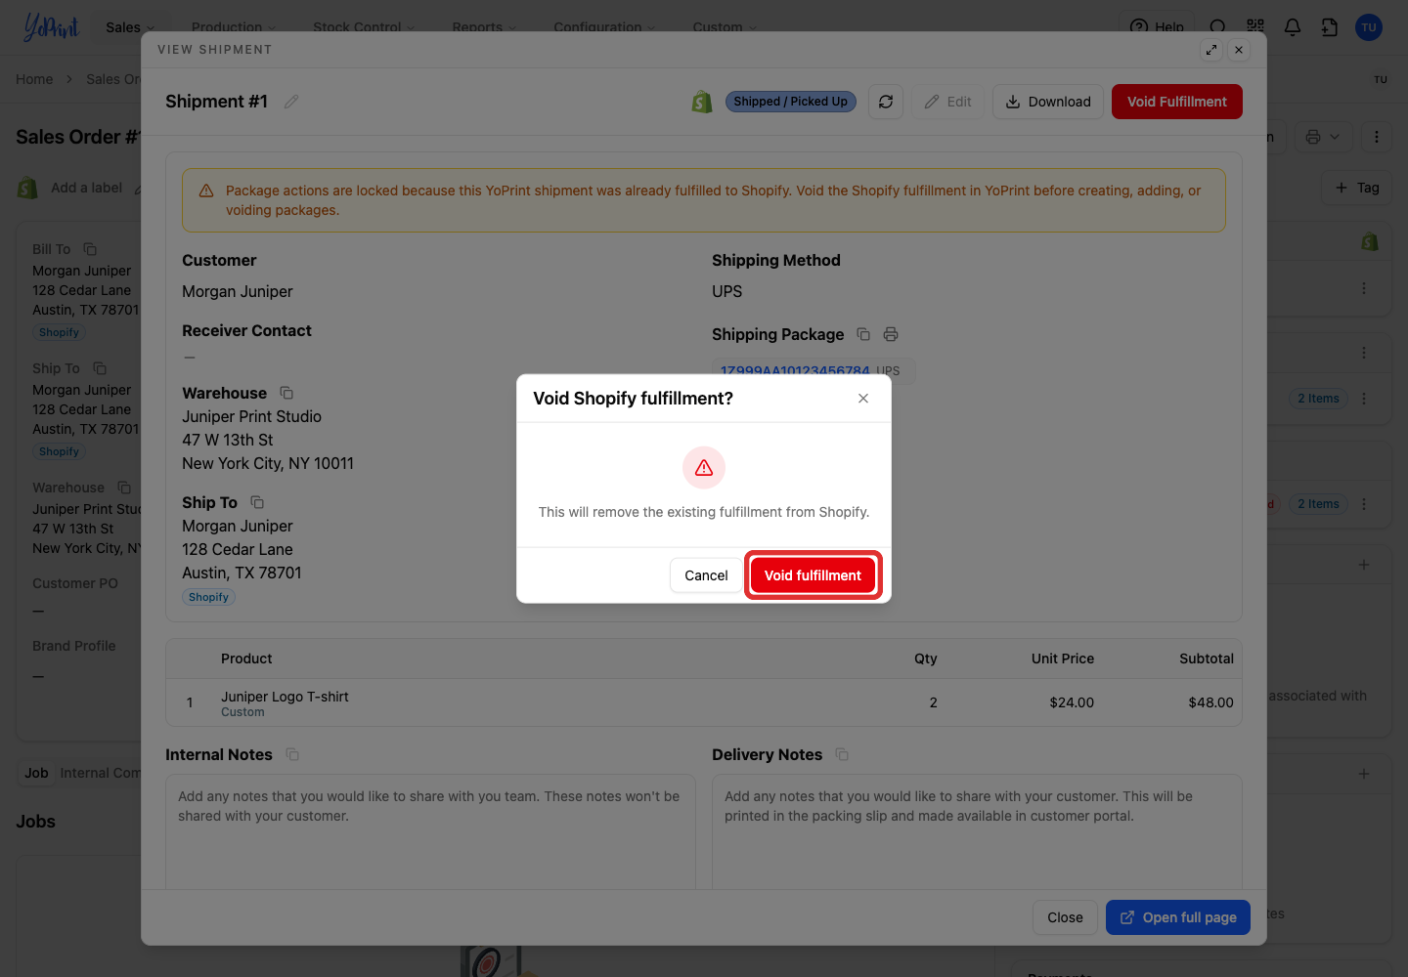Open the Stock Control menu
Screen dimensions: 1408x977
pos(364,27)
